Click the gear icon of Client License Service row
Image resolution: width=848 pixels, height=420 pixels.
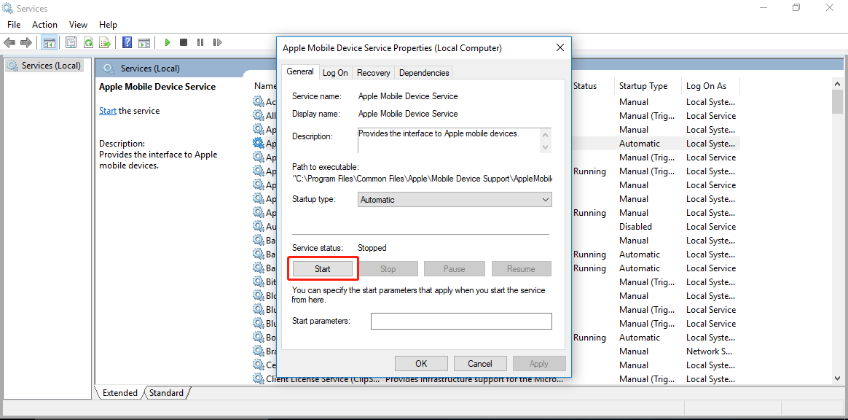tap(258, 378)
